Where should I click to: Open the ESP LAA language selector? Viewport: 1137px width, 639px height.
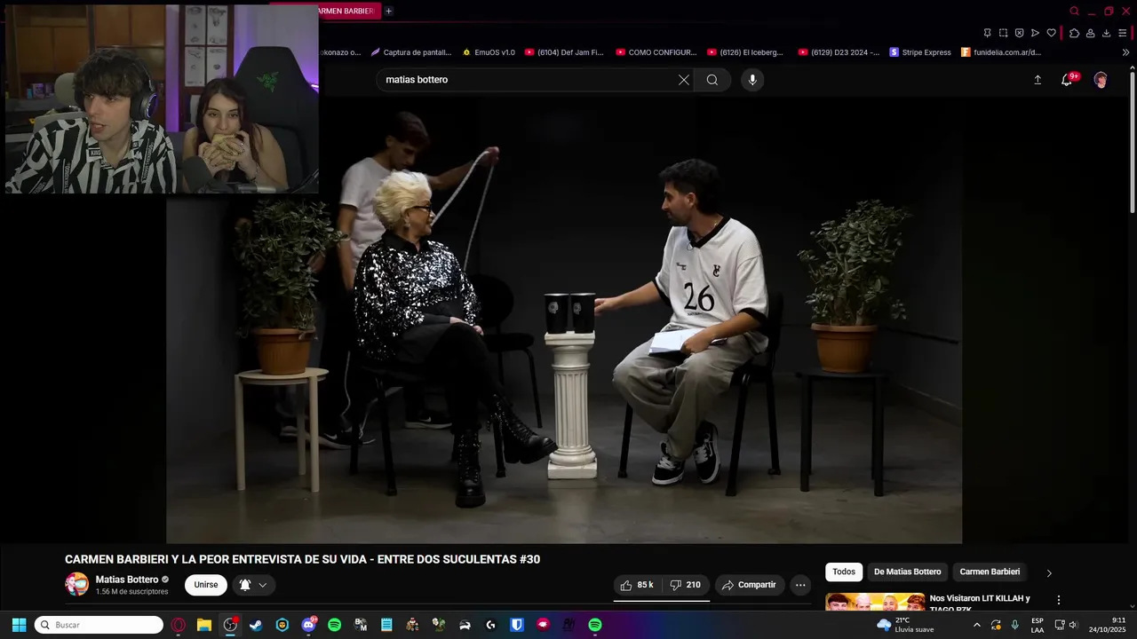[x=1038, y=625]
